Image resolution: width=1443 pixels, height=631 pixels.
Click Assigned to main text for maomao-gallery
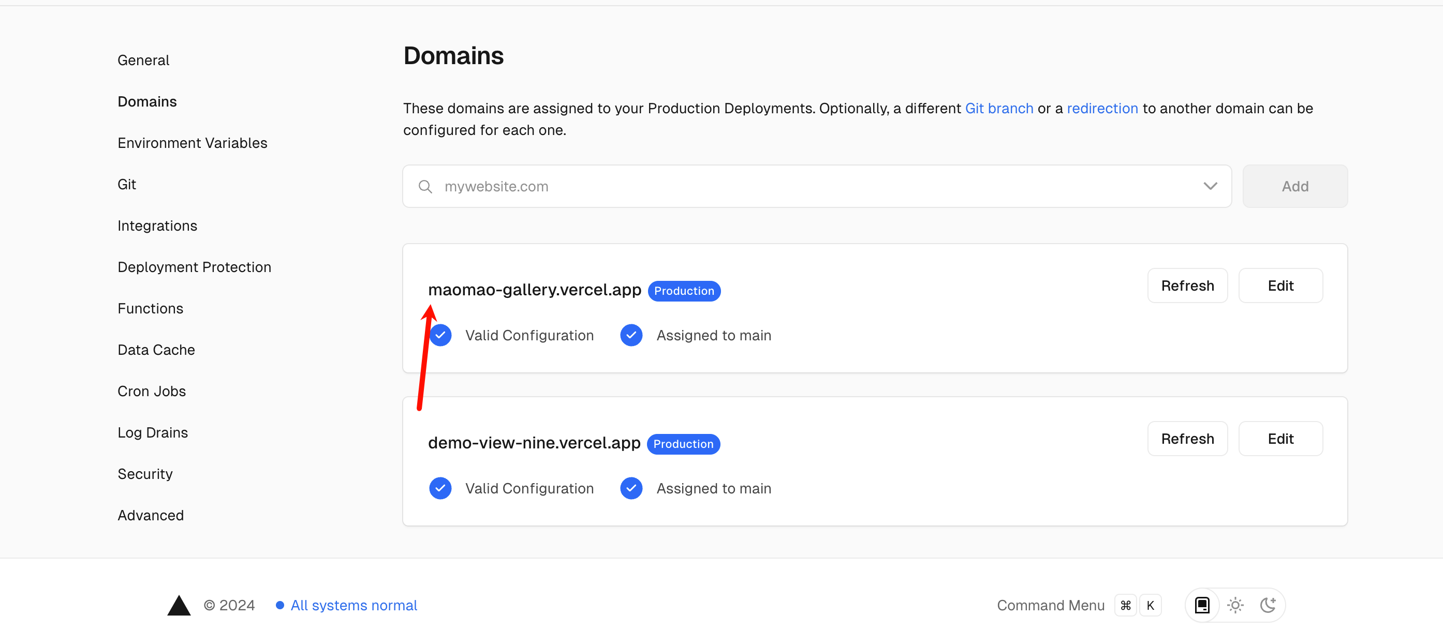pyautogui.click(x=714, y=335)
